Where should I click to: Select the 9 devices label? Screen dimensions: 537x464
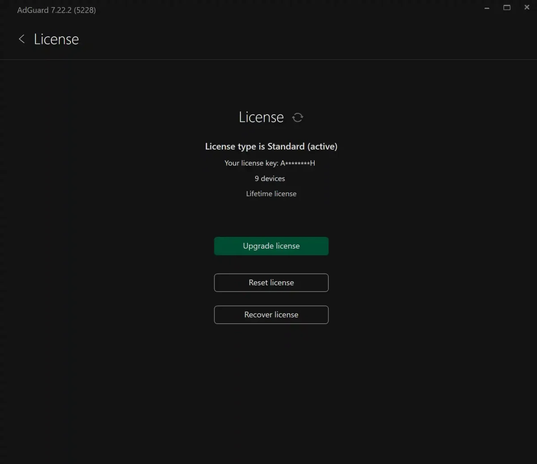pos(270,178)
